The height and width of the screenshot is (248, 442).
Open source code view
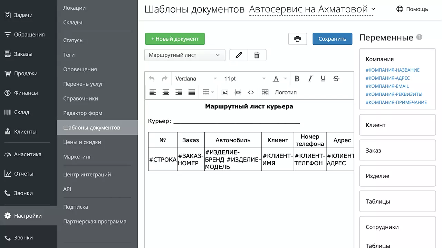click(x=251, y=92)
